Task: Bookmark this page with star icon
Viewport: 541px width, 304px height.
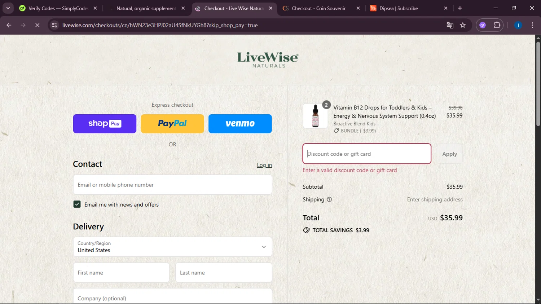Action: click(x=463, y=25)
